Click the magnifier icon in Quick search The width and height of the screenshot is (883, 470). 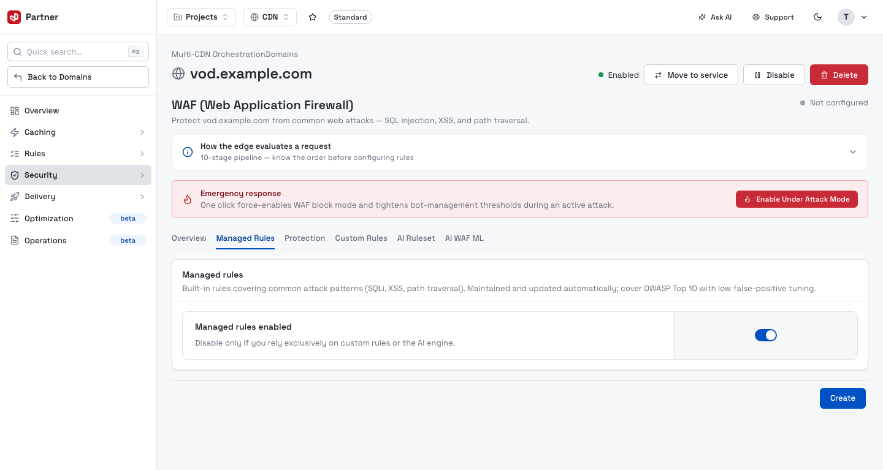[x=17, y=52]
